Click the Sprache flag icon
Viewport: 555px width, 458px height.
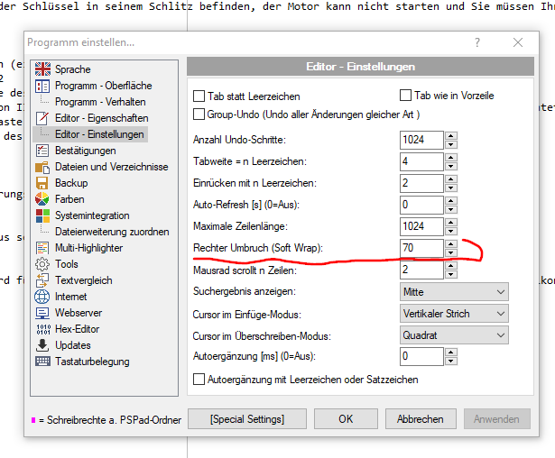[42, 69]
